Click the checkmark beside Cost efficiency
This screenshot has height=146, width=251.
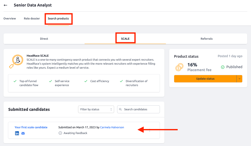86,81
